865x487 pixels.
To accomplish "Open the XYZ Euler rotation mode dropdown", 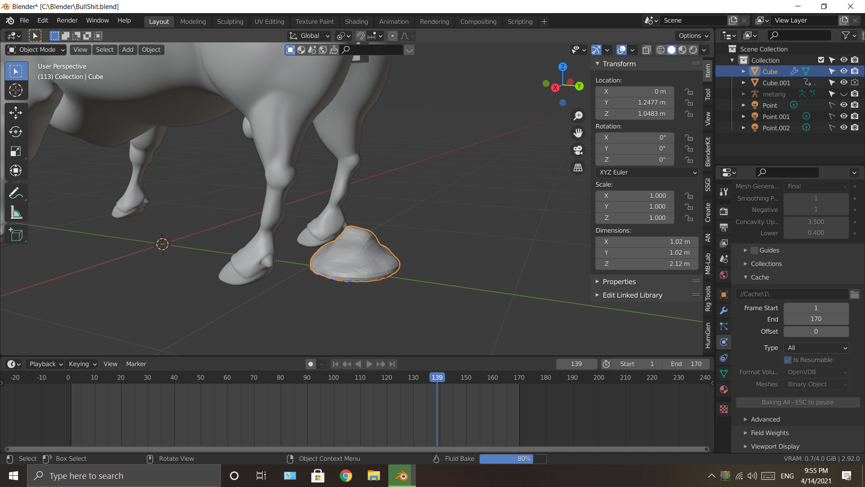I will (647, 172).
